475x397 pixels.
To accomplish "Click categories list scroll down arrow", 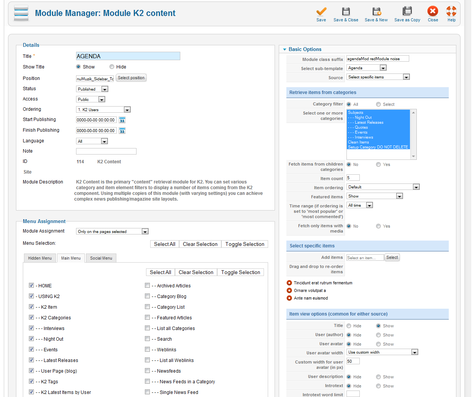I will pyautogui.click(x=413, y=156).
